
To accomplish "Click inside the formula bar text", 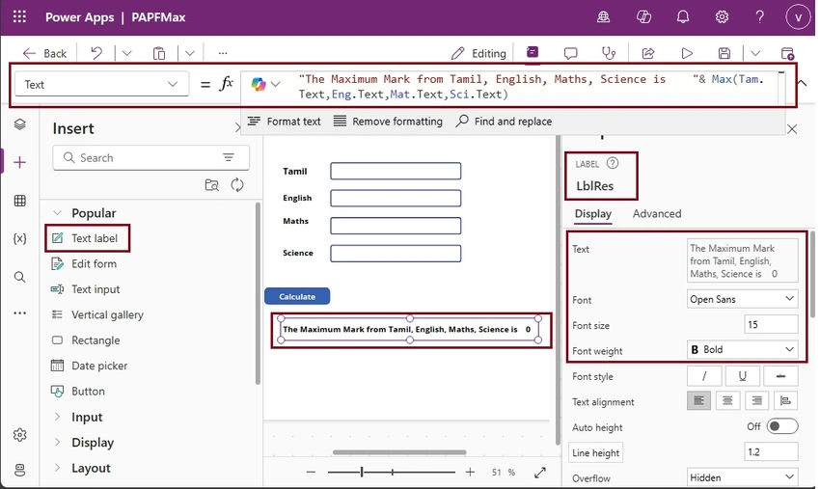I will coord(532,87).
